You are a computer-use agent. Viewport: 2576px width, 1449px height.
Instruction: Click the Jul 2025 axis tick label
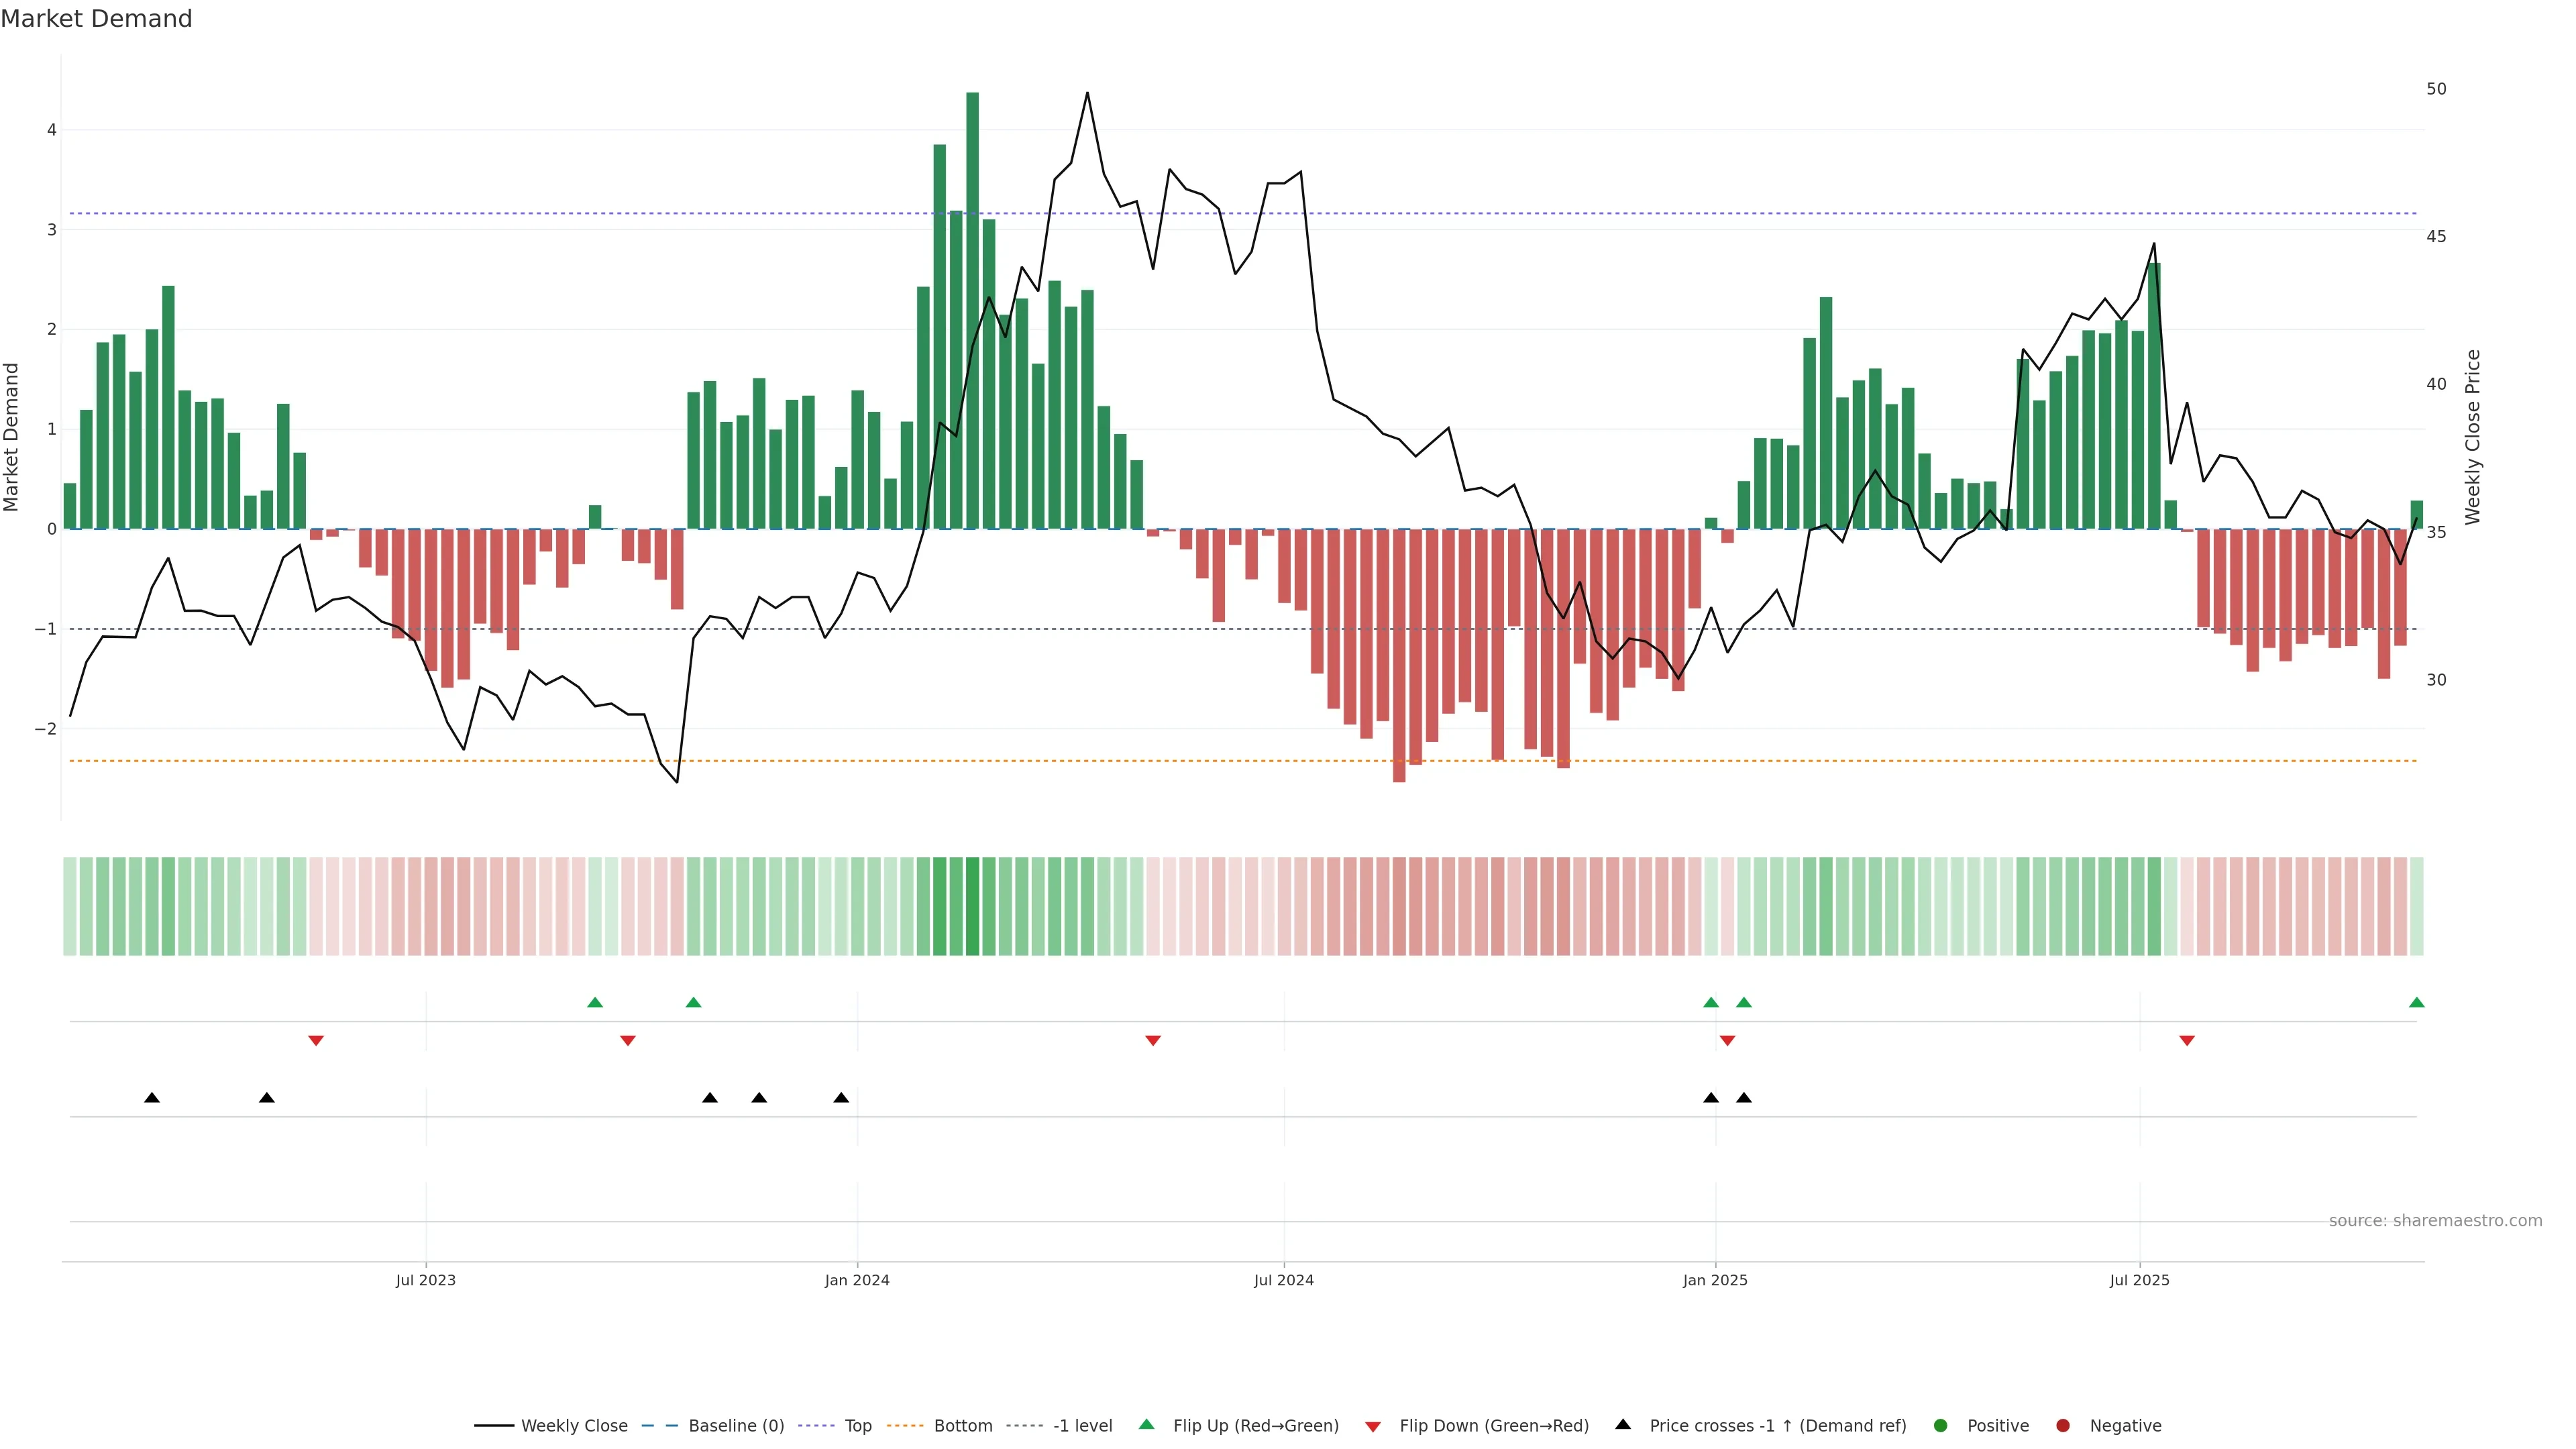2139,1280
